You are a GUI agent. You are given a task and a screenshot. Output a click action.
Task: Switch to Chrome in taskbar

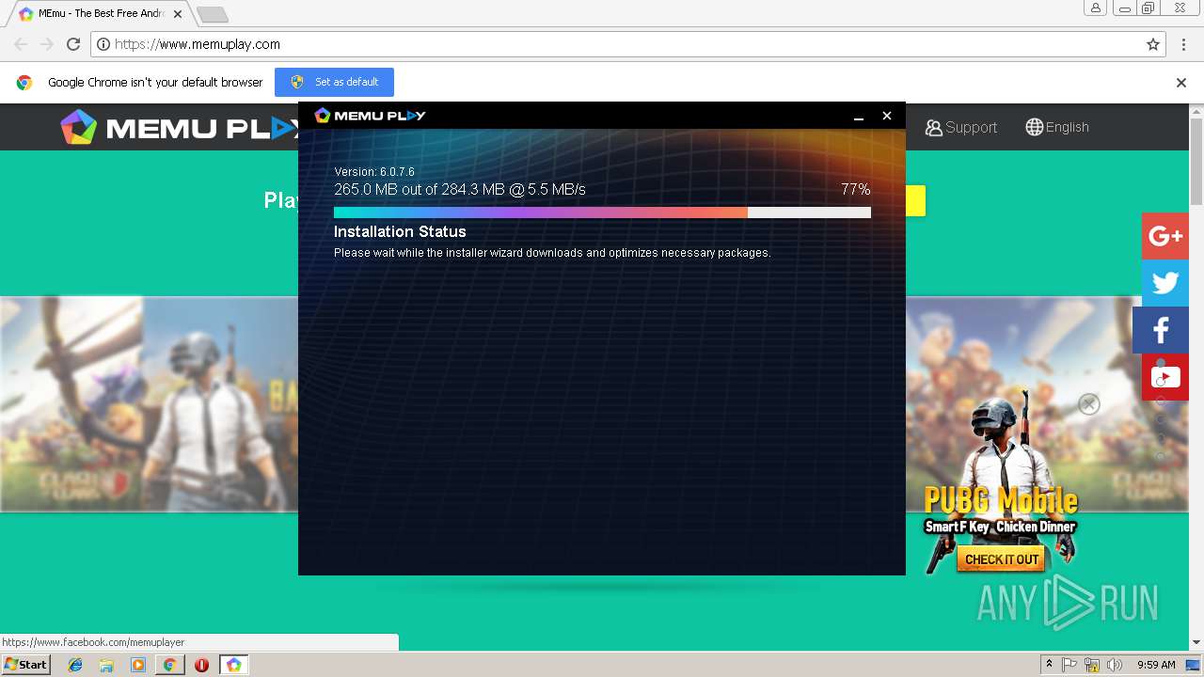pyautogui.click(x=170, y=665)
